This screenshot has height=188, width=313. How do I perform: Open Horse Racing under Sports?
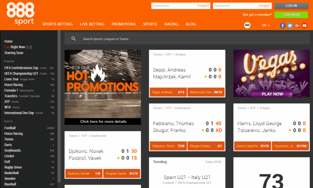pyautogui.click(x=29, y=133)
